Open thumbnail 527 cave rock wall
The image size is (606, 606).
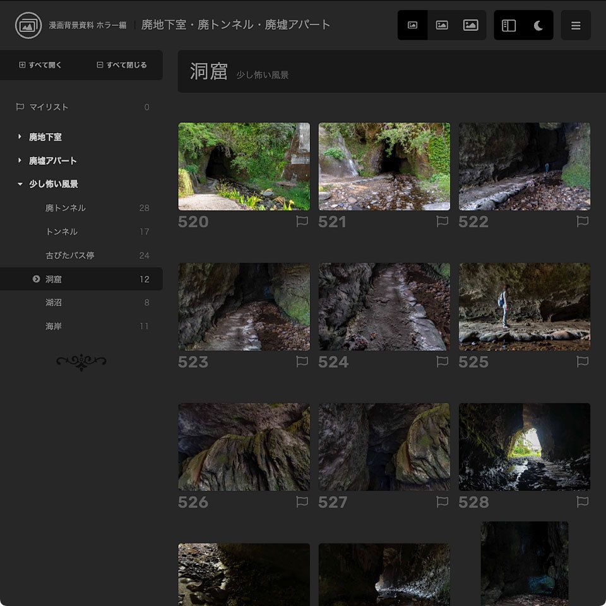[384, 447]
